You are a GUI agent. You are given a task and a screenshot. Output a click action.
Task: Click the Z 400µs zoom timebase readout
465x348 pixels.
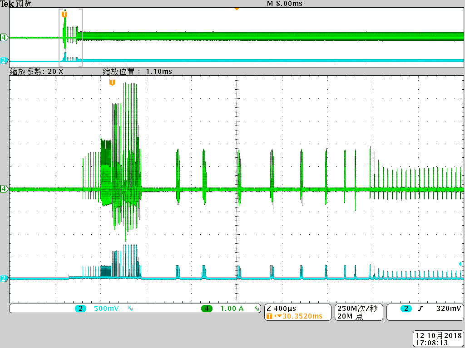[281, 309]
